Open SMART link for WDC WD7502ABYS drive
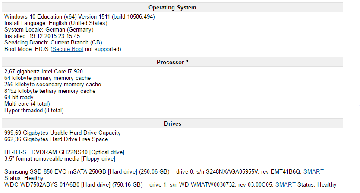Viewport: 360px width, 193px height. (285, 184)
